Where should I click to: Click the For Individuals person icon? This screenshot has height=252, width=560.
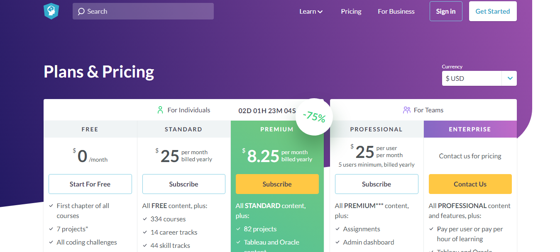[x=160, y=110]
